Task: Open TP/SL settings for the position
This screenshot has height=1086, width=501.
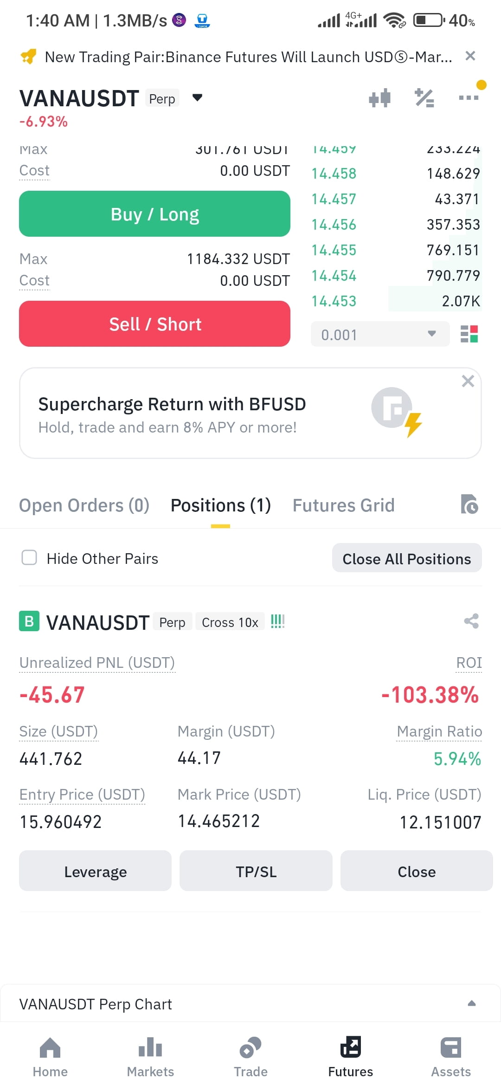Action: tap(256, 871)
